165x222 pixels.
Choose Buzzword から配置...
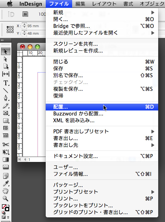[102, 114]
